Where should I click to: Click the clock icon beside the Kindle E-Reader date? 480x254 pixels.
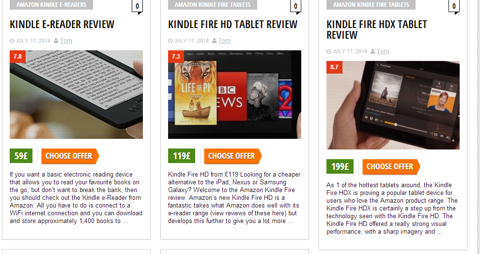coord(12,41)
